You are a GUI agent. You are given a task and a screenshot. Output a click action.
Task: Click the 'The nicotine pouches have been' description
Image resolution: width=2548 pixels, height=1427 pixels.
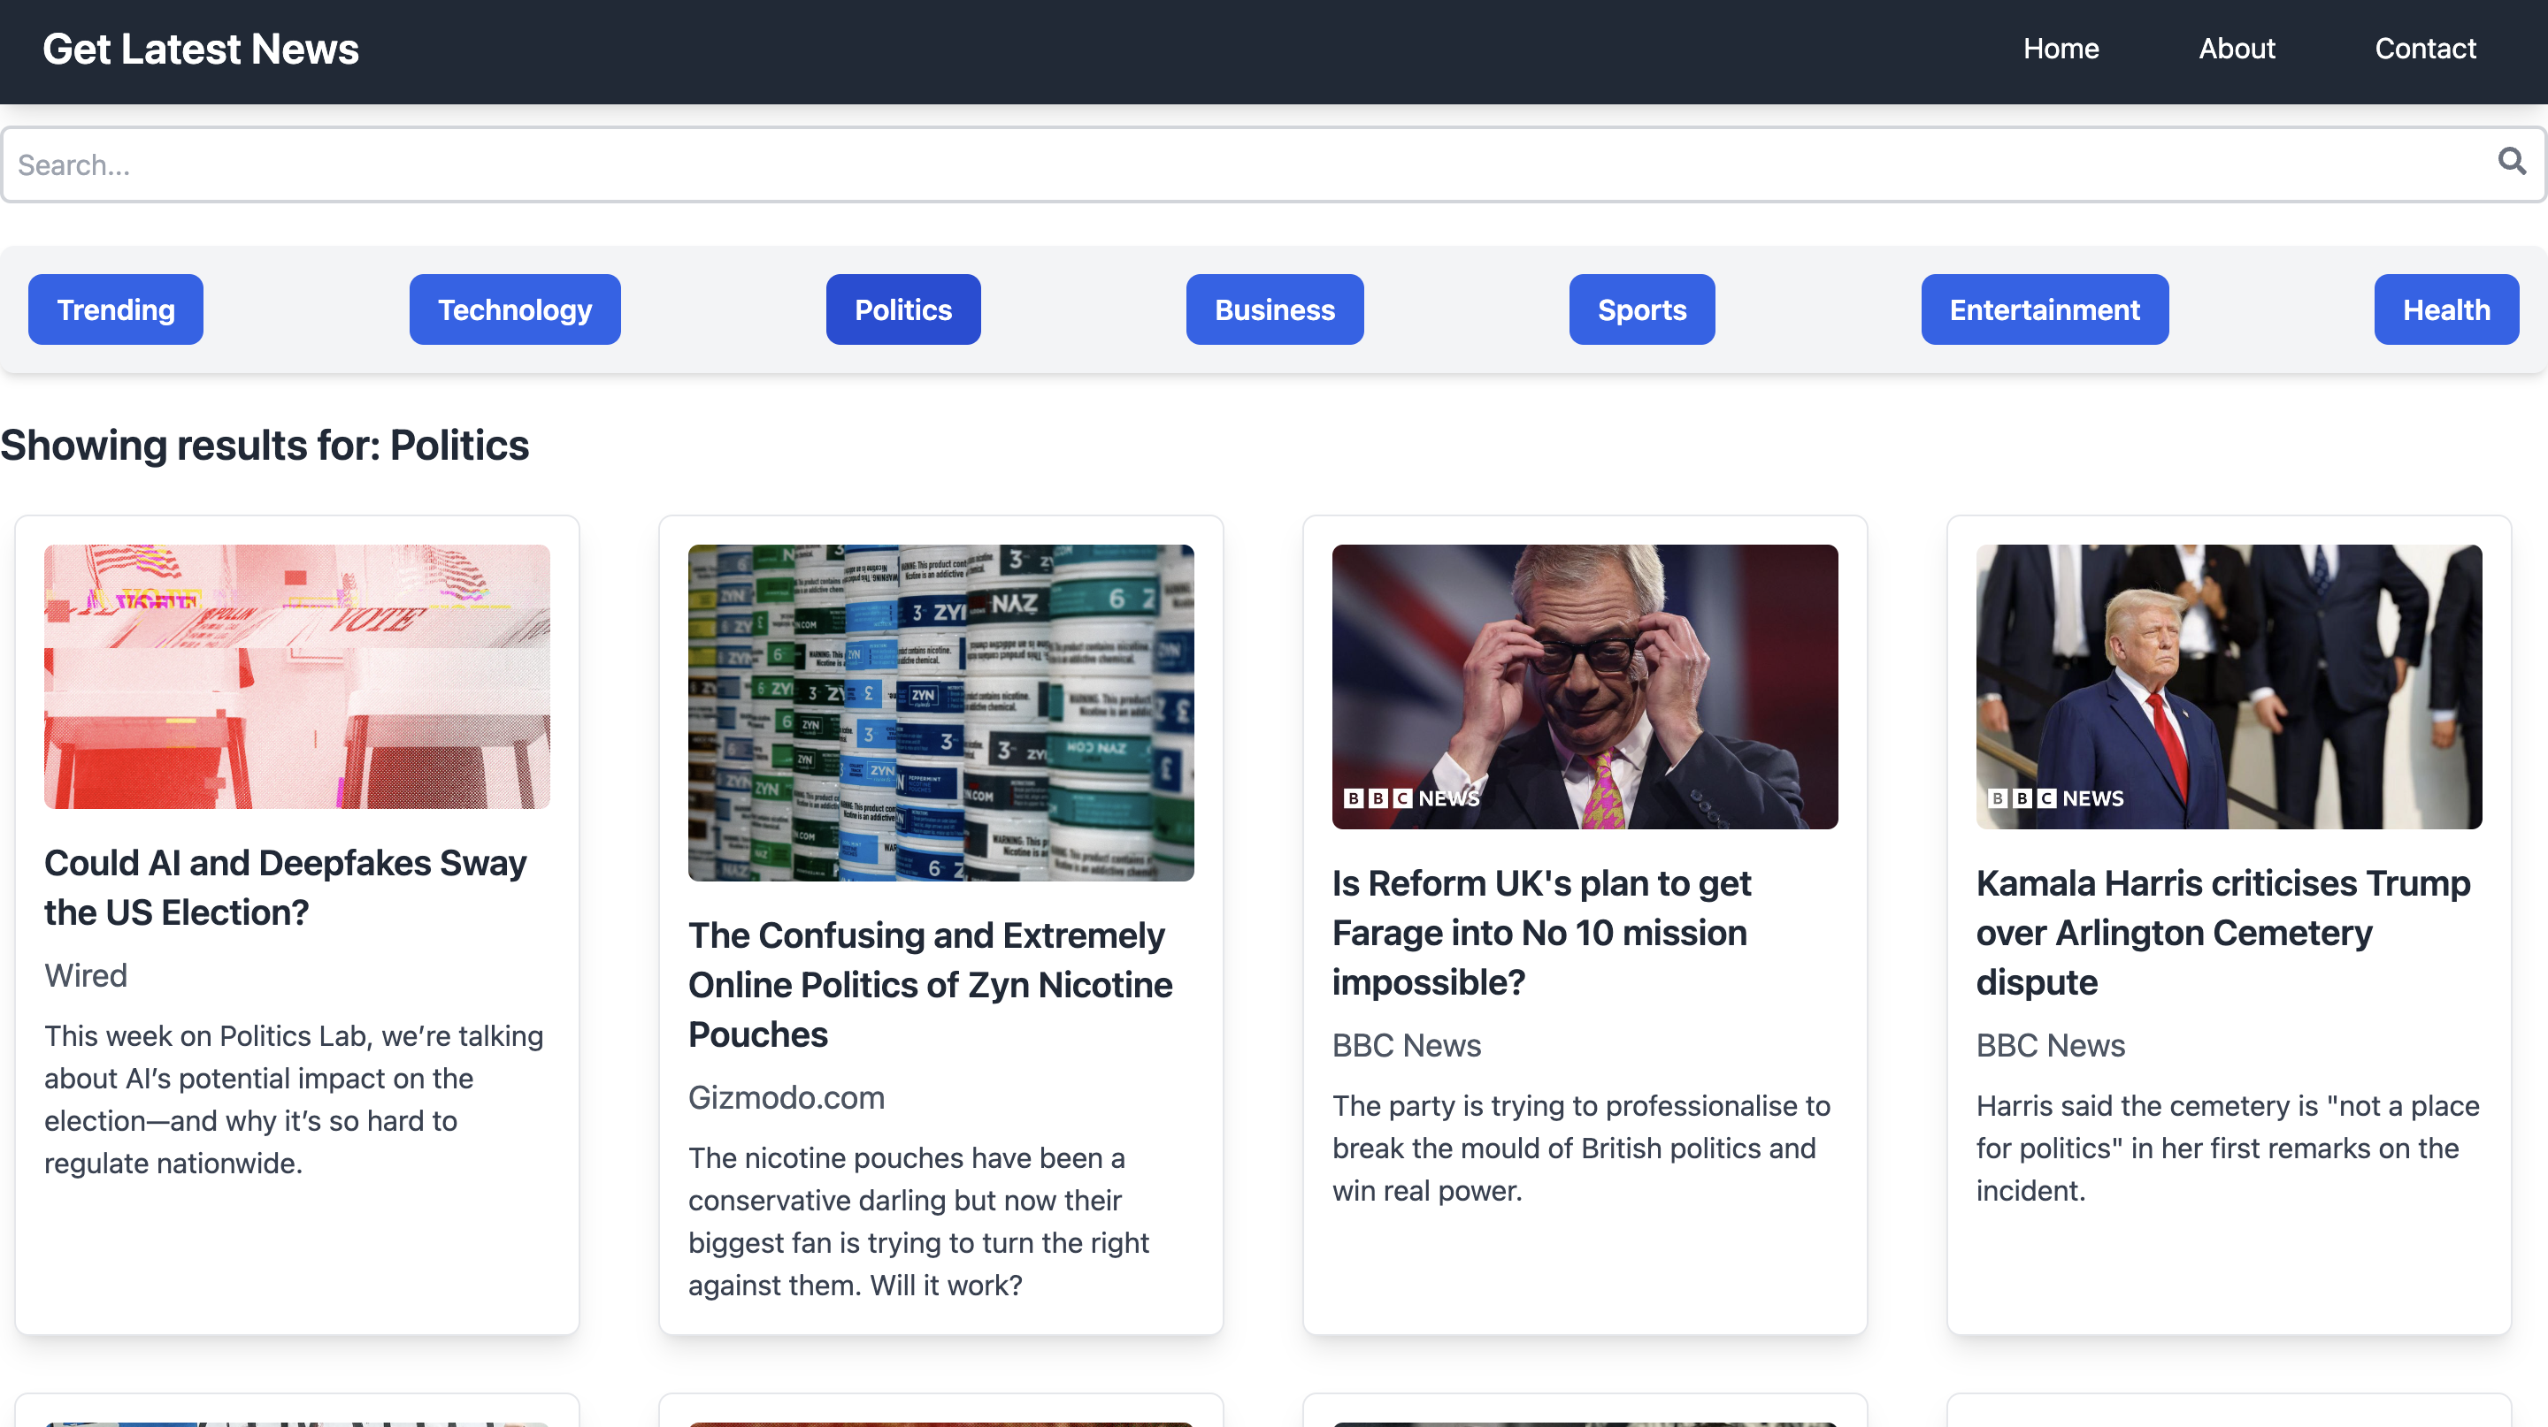point(919,1220)
